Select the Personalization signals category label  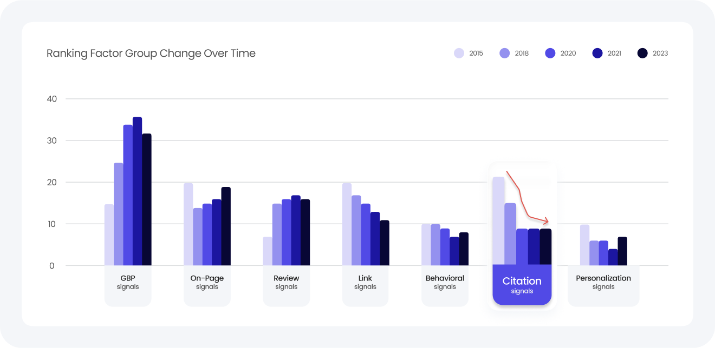(x=603, y=283)
